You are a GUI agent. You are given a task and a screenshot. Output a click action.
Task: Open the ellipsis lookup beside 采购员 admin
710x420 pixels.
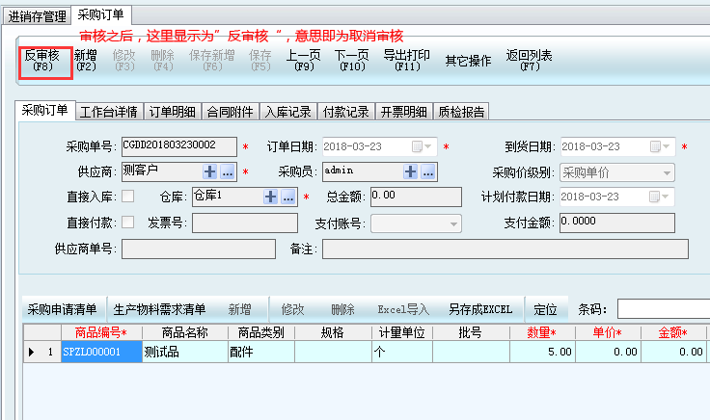coord(428,171)
